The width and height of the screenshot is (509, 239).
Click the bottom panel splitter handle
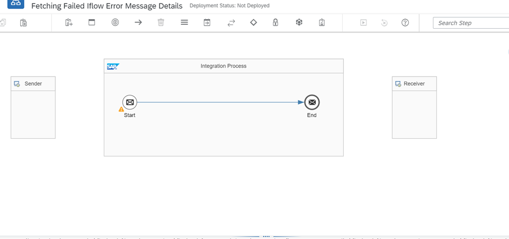point(266,236)
